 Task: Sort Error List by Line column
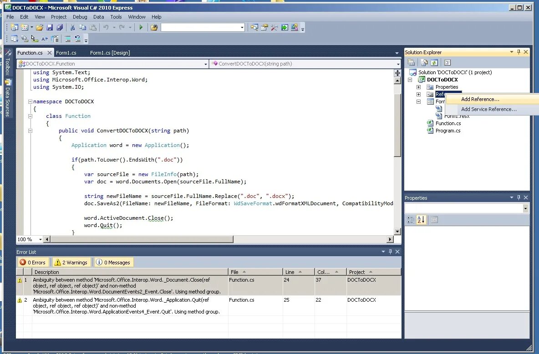[x=298, y=272]
